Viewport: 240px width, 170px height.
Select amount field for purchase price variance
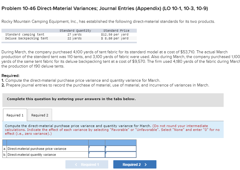[x=97, y=148]
